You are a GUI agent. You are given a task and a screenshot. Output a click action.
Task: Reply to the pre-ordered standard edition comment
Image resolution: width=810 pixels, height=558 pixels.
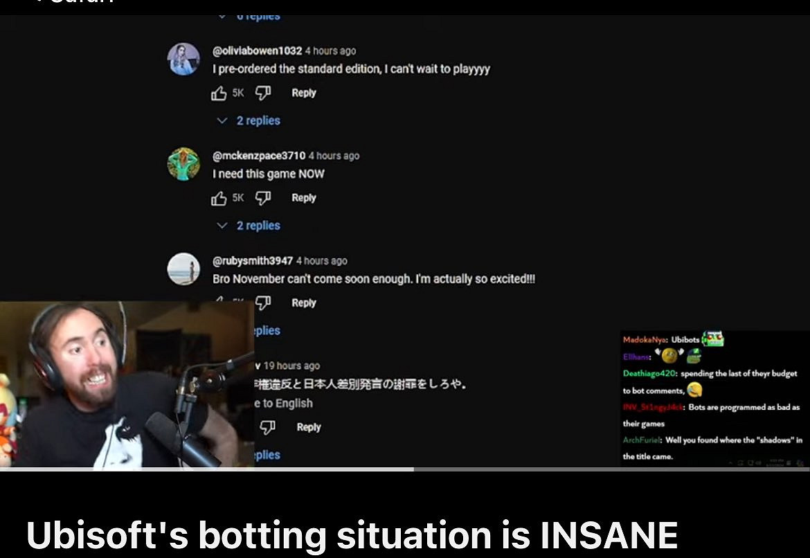click(304, 93)
